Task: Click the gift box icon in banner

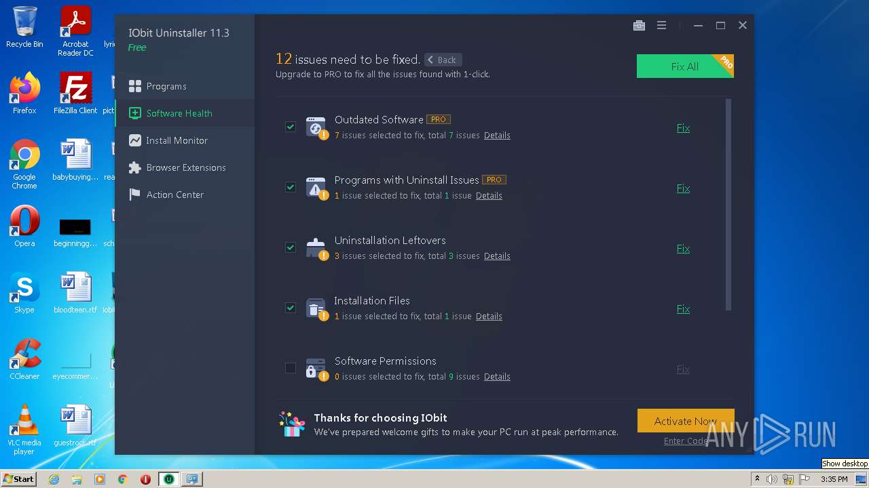Action: [293, 424]
